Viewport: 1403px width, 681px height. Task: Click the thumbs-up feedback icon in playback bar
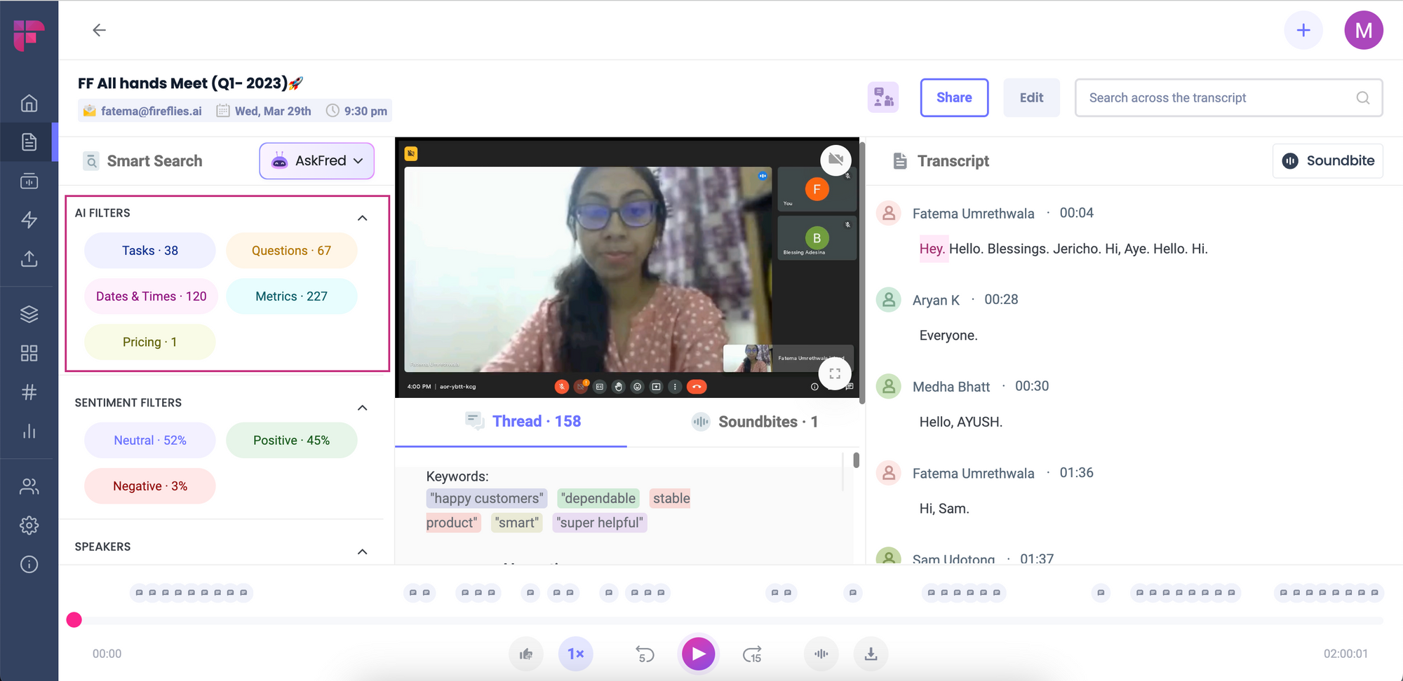(526, 654)
